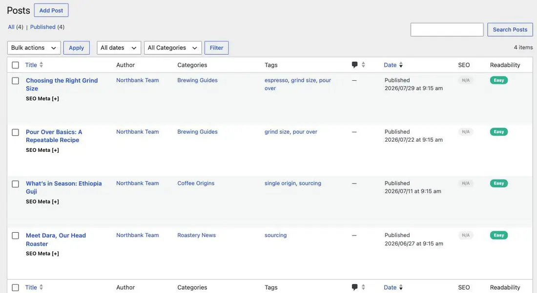The image size is (537, 293).
Task: Click the sourcing tag in Ethiopia Guji row
Action: coord(310,183)
